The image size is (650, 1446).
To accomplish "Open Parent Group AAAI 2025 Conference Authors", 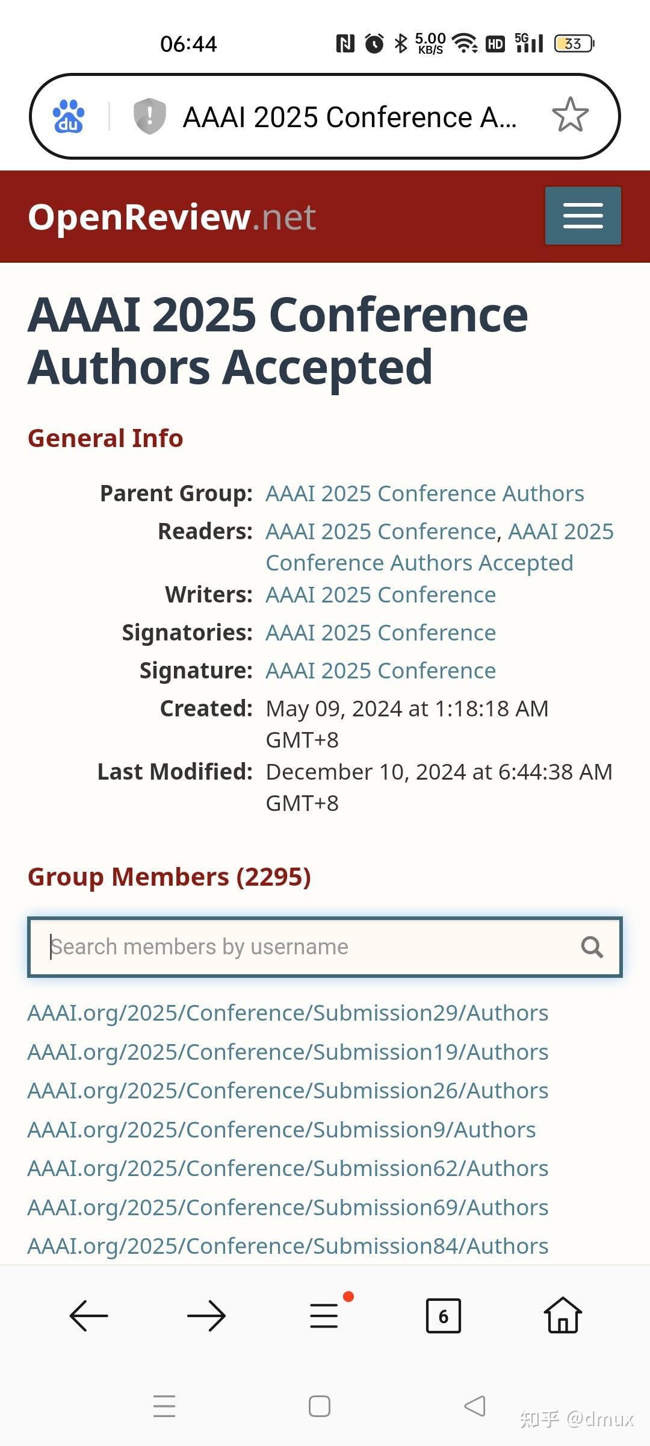I will (425, 493).
